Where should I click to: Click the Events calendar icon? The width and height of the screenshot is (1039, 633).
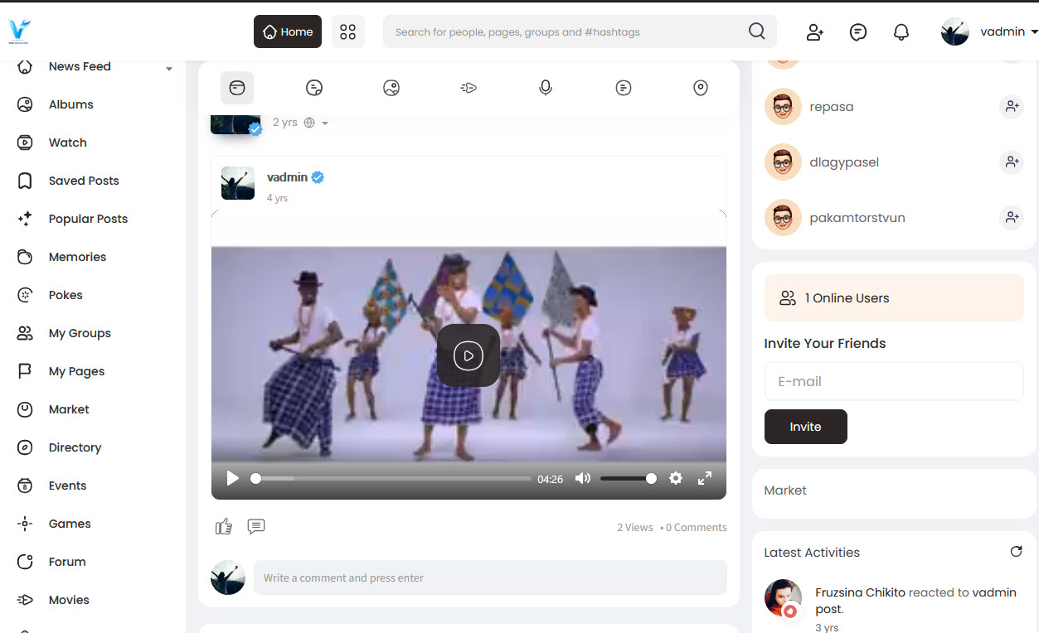pos(25,486)
